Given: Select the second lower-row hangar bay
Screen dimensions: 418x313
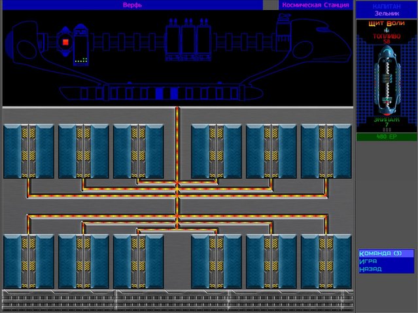Looking at the screenshot, I should click(84, 261).
